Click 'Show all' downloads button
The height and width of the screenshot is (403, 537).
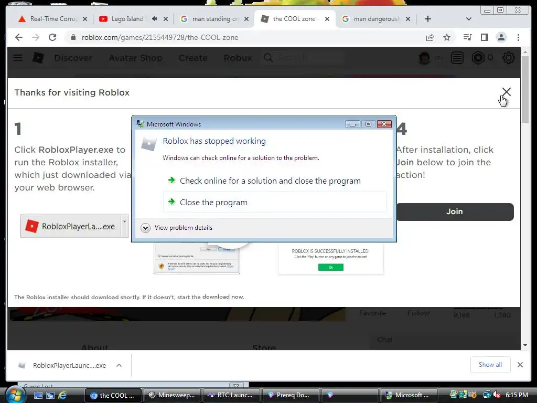tap(490, 365)
